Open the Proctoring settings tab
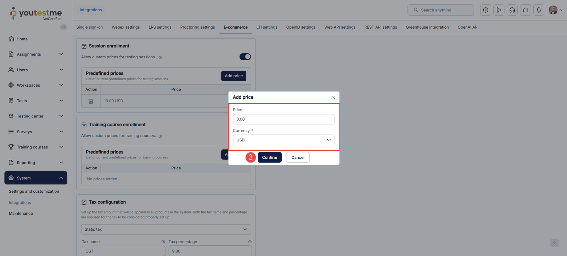This screenshot has height=256, width=567. click(x=197, y=27)
